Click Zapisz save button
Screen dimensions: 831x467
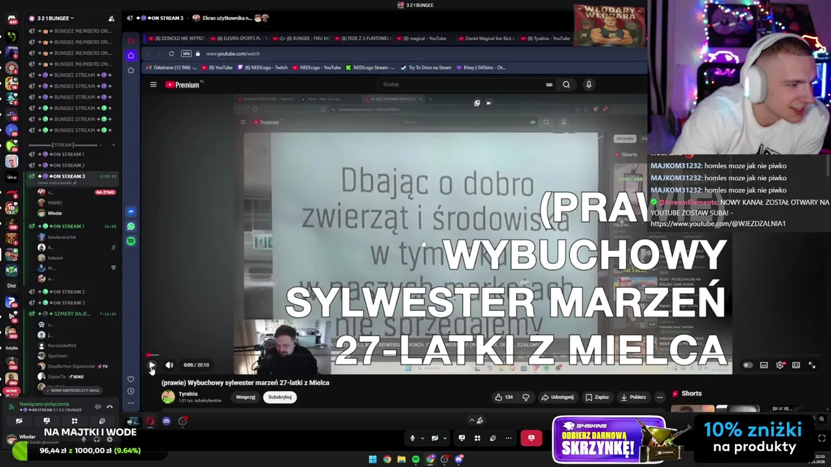tap(597, 397)
